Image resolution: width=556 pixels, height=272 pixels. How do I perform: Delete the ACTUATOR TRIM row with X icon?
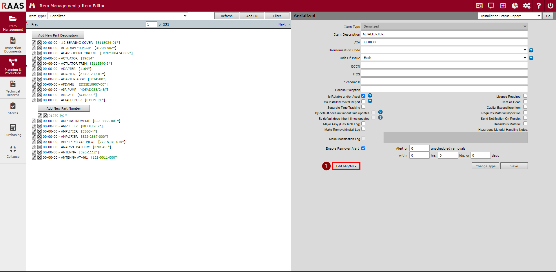[x=40, y=64]
